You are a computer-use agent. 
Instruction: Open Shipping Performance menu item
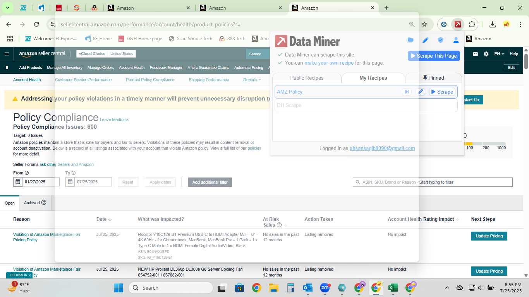209,80
